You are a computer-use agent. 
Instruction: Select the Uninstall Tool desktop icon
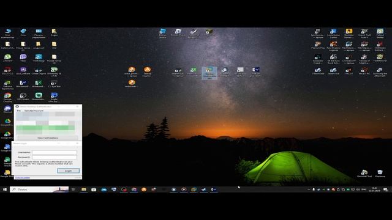click(364, 174)
